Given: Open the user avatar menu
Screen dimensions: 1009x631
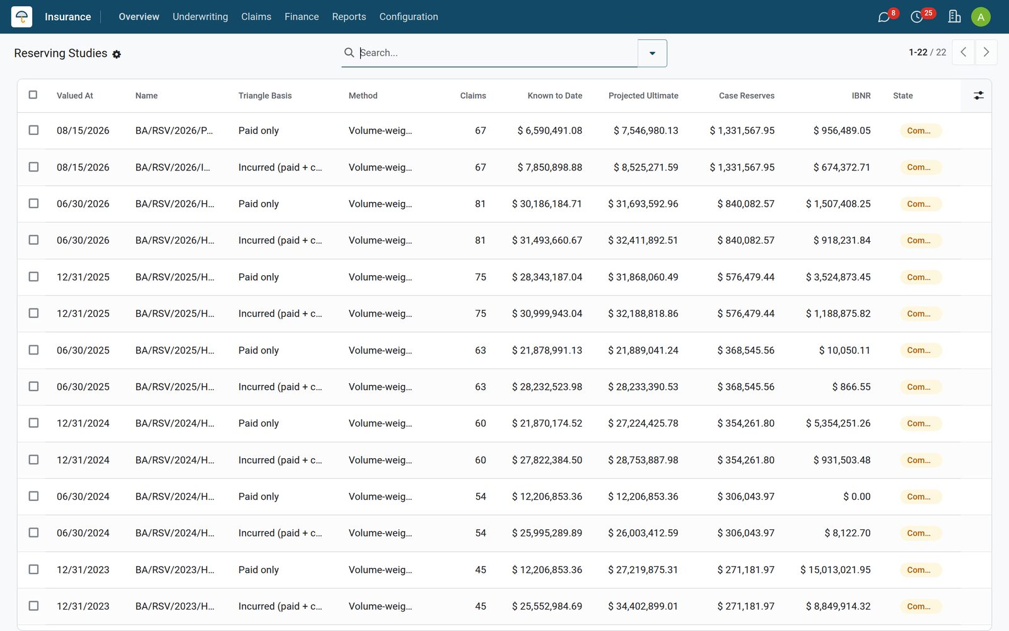Looking at the screenshot, I should pyautogui.click(x=981, y=17).
